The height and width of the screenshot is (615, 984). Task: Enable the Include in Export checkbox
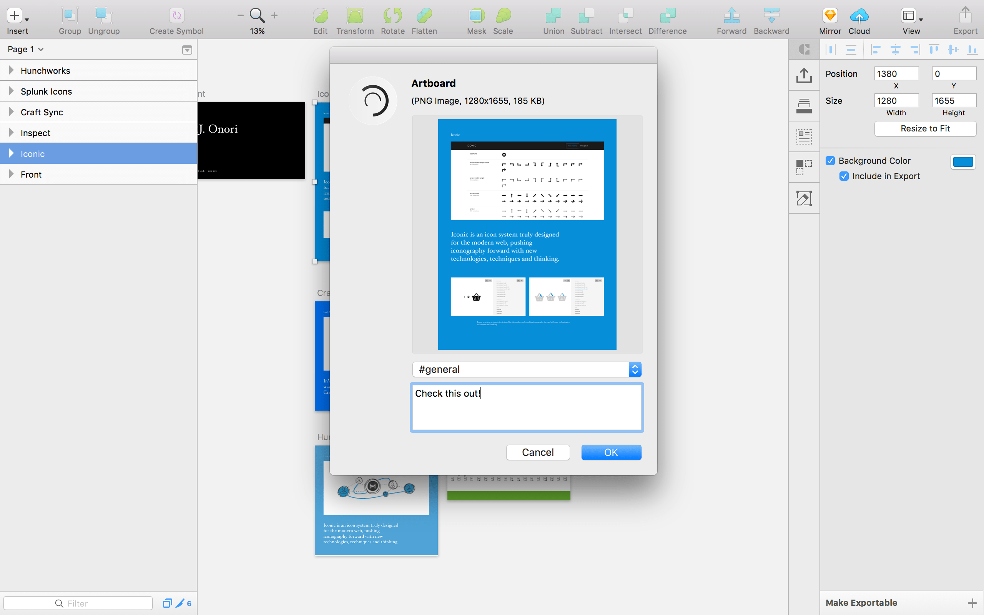844,176
